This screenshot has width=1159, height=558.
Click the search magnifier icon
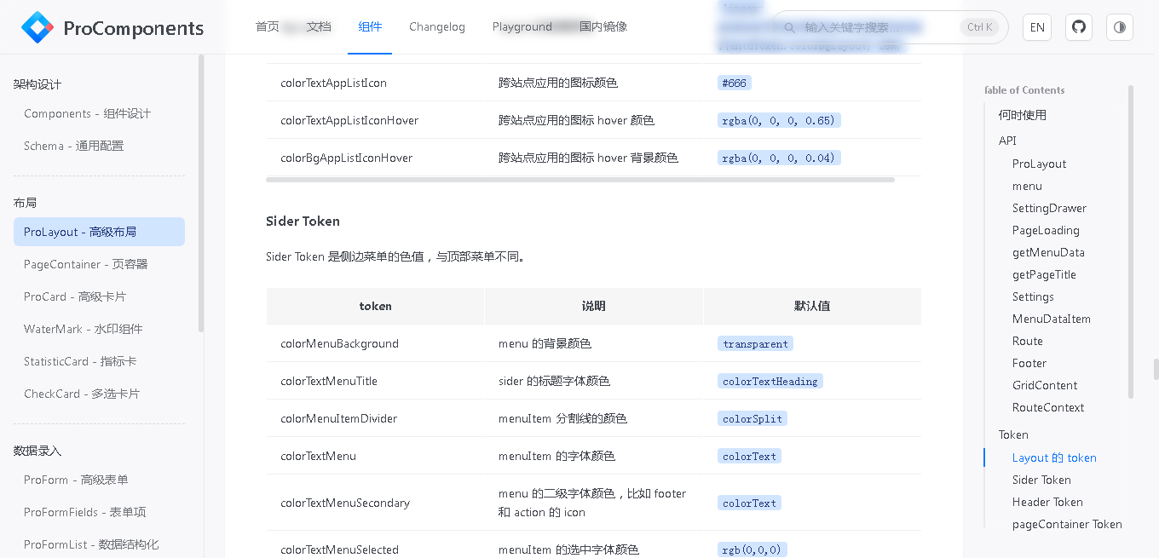[x=789, y=27]
